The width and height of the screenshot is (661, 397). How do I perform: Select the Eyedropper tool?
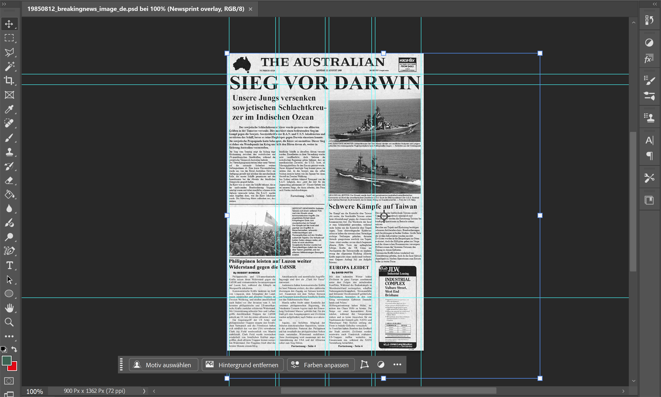click(x=9, y=109)
